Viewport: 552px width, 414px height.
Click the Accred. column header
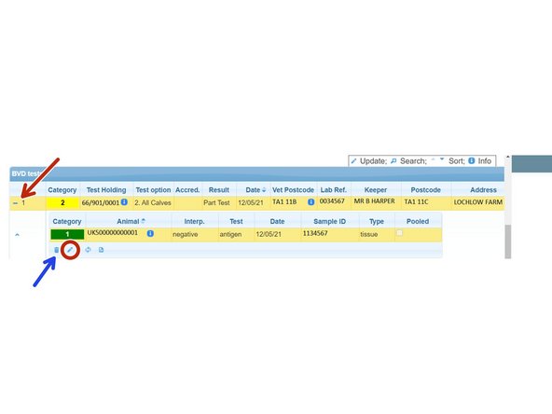pos(187,190)
